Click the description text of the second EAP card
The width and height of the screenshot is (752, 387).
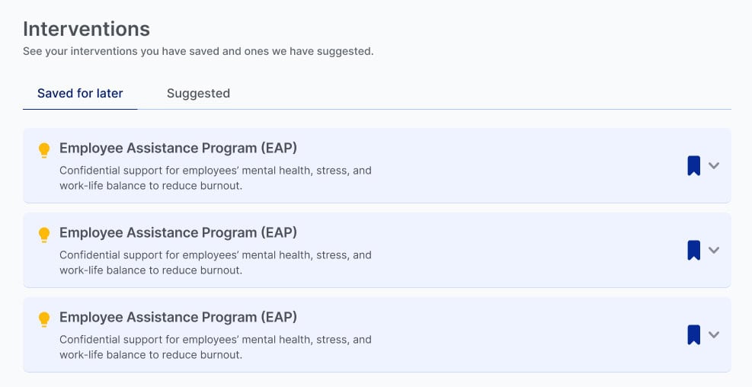(215, 262)
